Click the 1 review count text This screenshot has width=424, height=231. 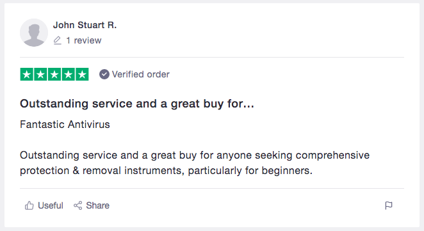(x=84, y=40)
